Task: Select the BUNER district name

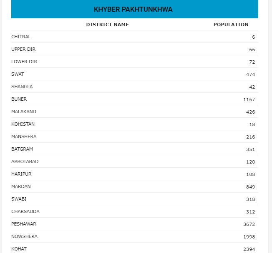Action: [19, 99]
